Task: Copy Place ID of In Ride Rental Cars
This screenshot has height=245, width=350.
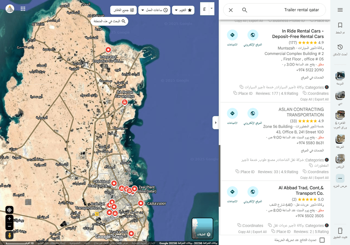Action: click(235, 93)
